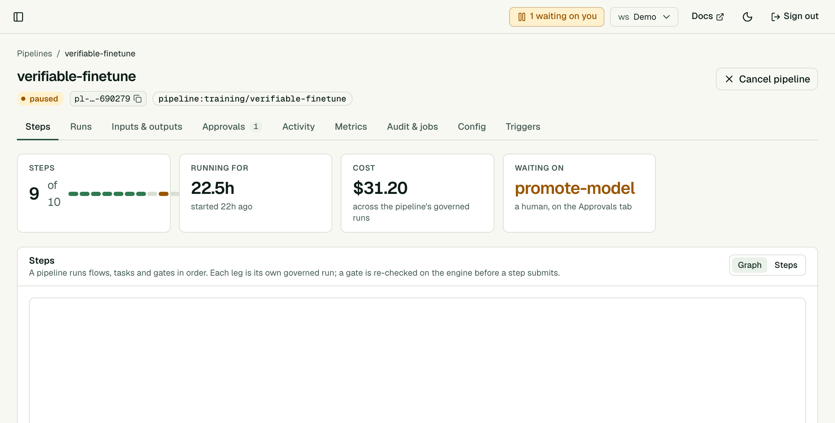Switch to the Approvals tab

[232, 127]
